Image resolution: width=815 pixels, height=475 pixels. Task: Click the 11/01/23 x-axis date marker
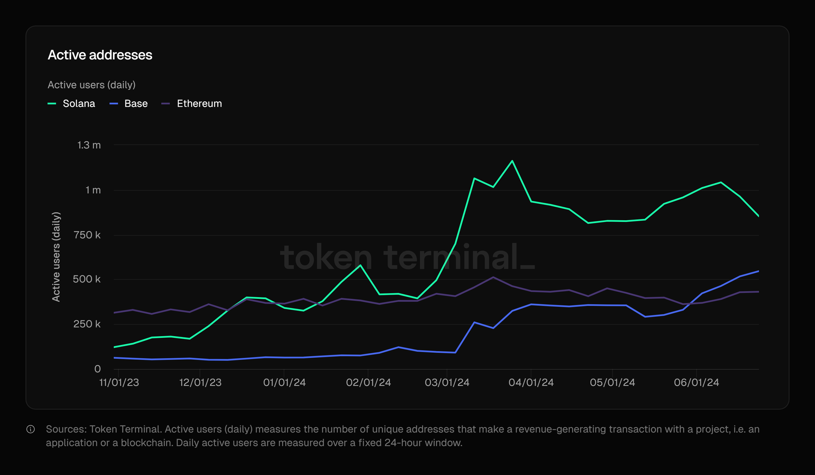[119, 383]
